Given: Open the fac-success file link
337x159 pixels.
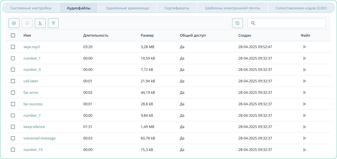Looking at the screenshot, I should 33,104.
